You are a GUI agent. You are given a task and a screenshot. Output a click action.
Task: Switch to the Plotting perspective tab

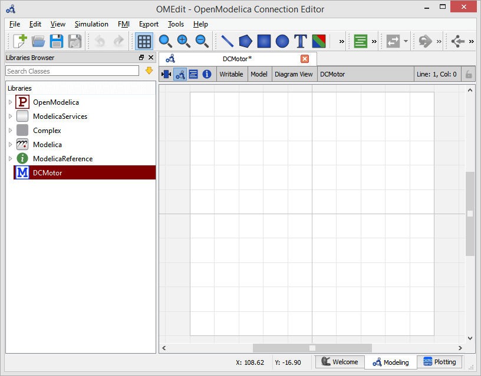440,362
